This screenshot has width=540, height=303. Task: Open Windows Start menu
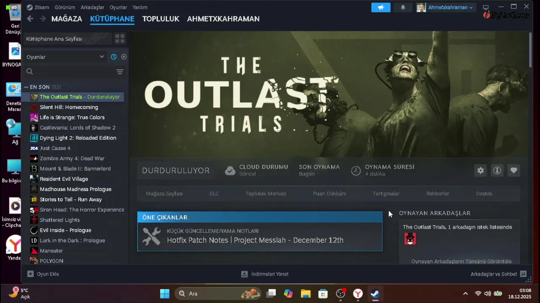pos(165,293)
